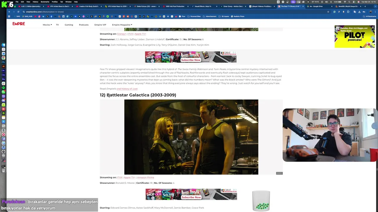Viewport: 378px width, 212px height.
Task: Expand the tab search dropdown arrow
Action: coord(375,6)
